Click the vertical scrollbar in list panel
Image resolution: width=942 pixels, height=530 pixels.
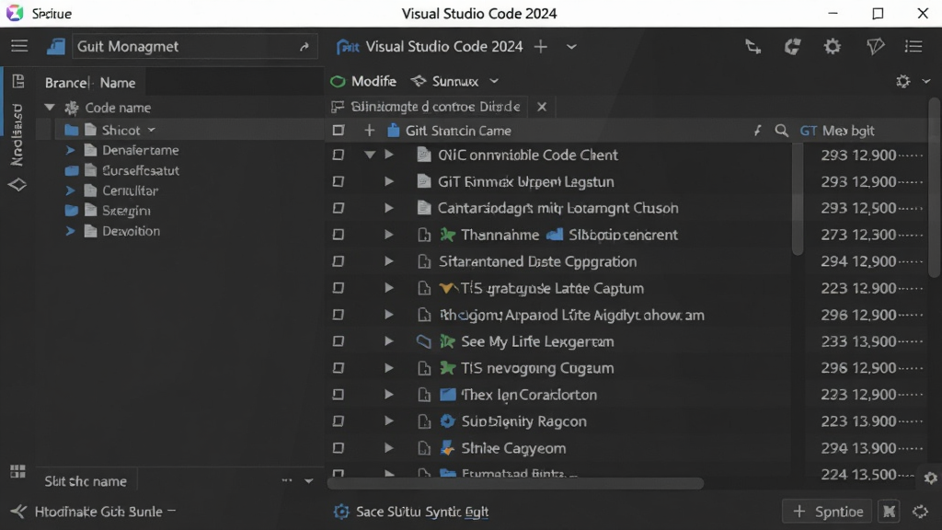(798, 202)
